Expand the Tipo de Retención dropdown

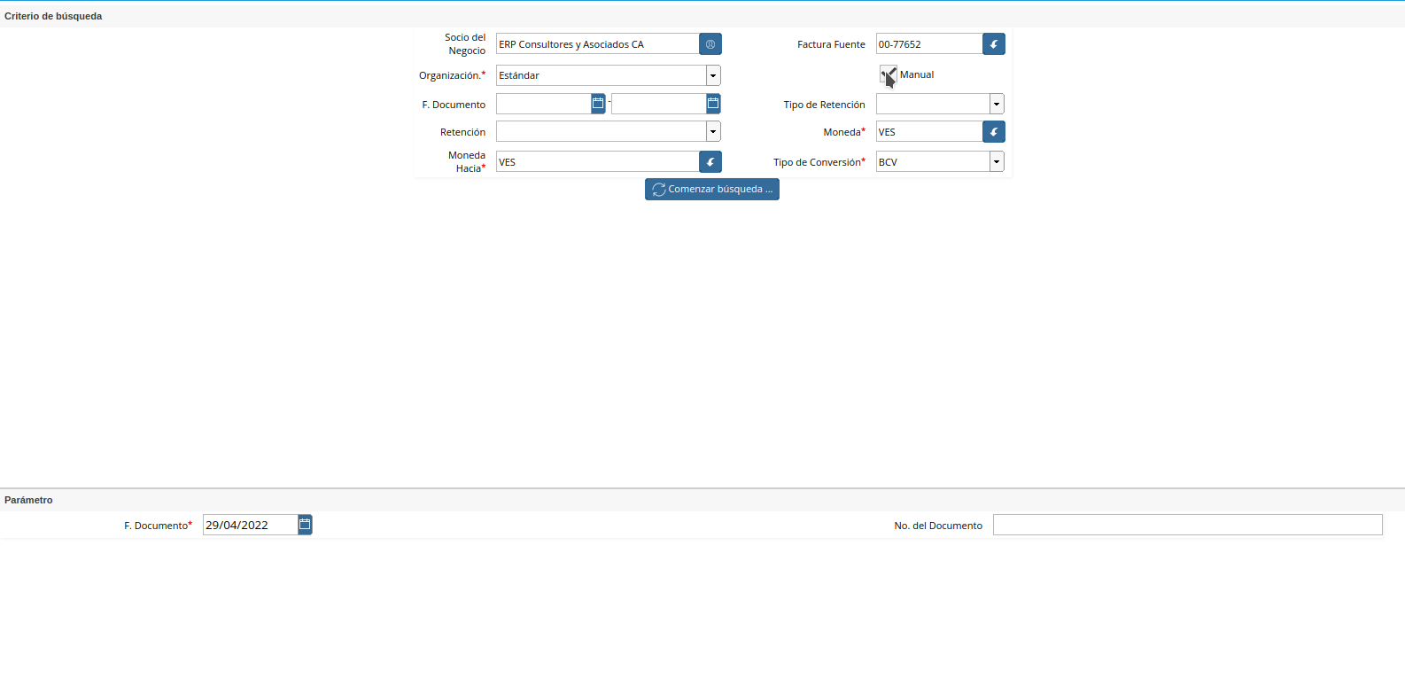(x=997, y=105)
